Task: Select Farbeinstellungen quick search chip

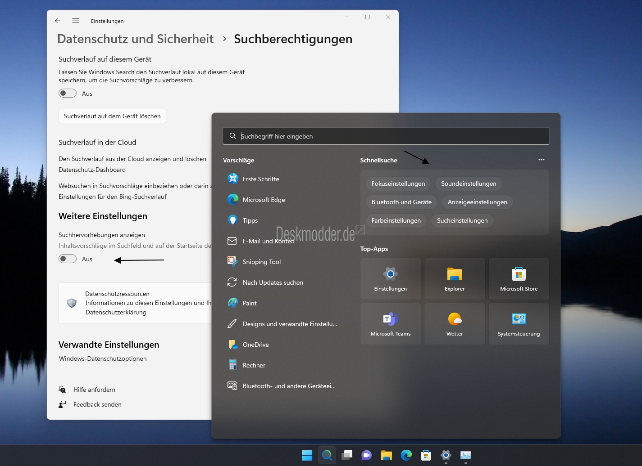Action: (396, 220)
